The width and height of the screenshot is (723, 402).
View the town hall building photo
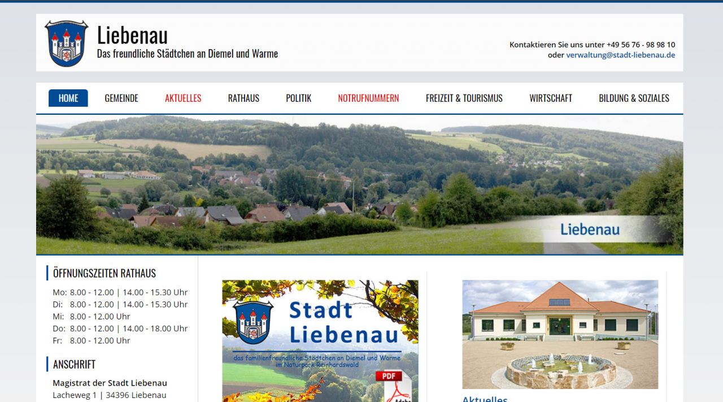pos(560,334)
